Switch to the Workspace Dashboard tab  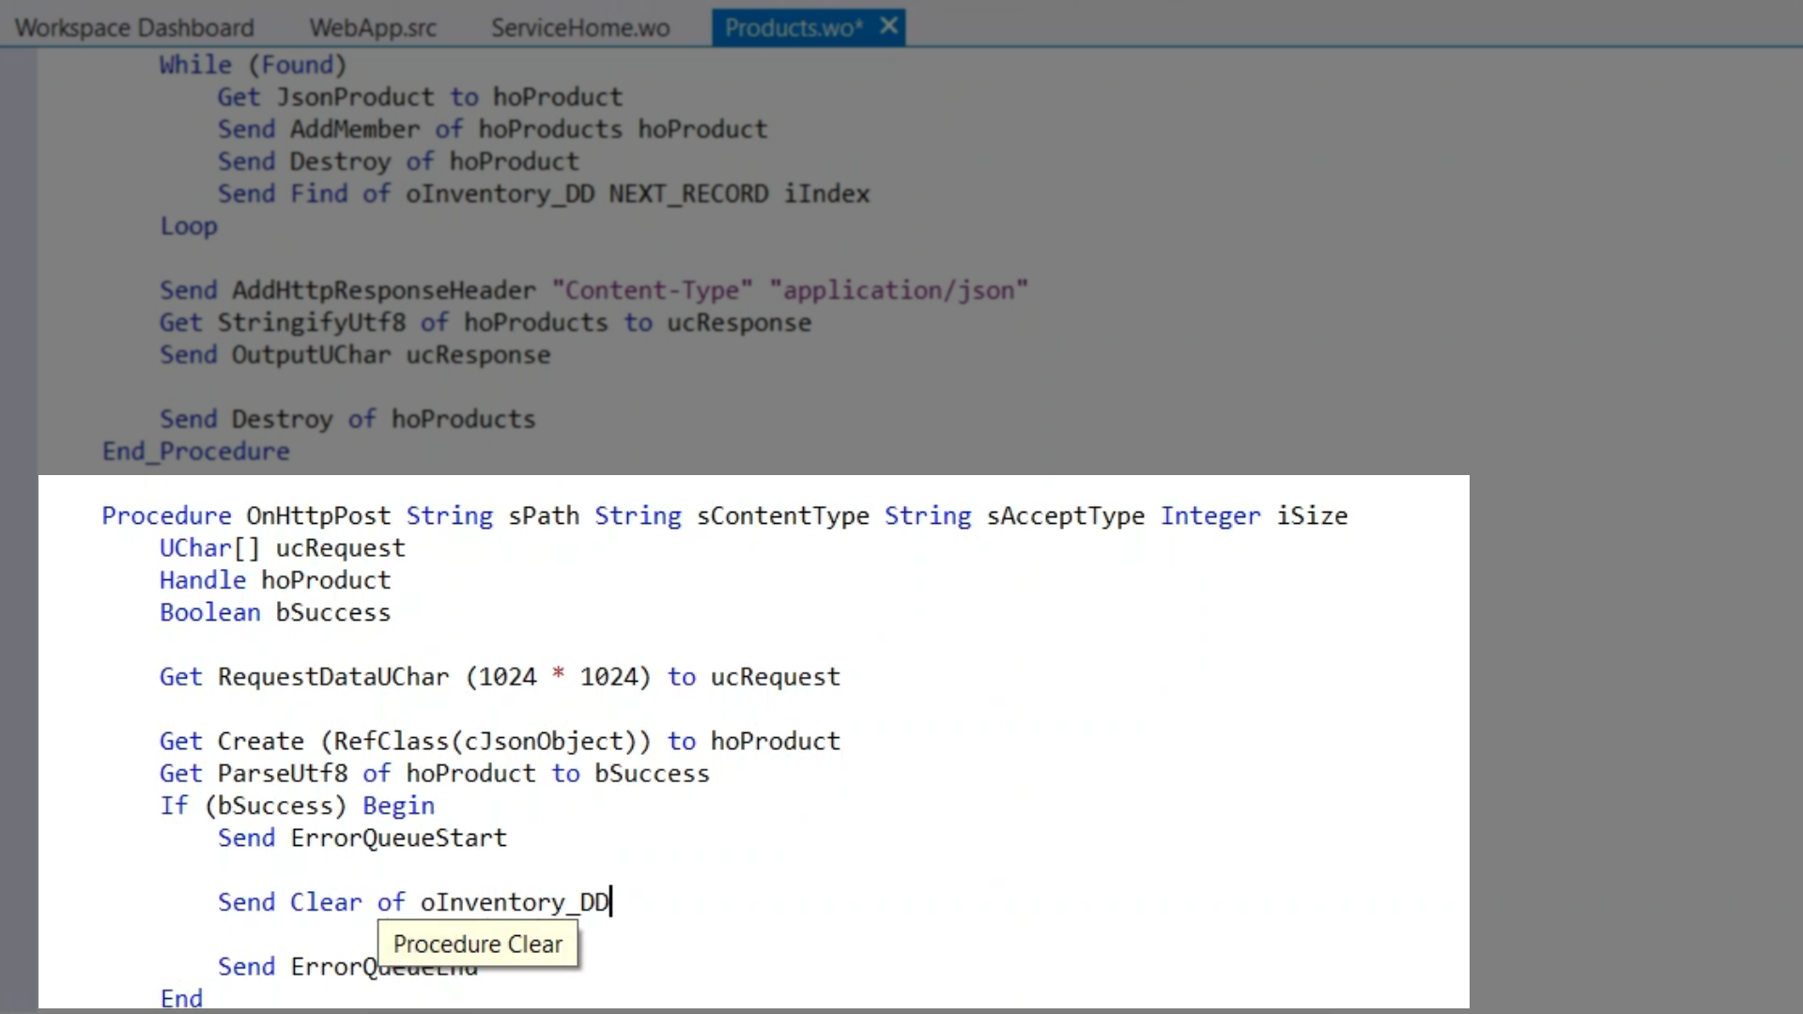coord(134,27)
